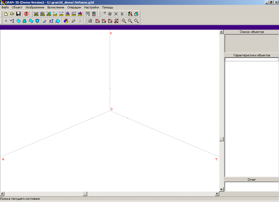This screenshot has height=202, width=279.
Task: Click the zoom in magnifier icon
Action: (x=124, y=21)
